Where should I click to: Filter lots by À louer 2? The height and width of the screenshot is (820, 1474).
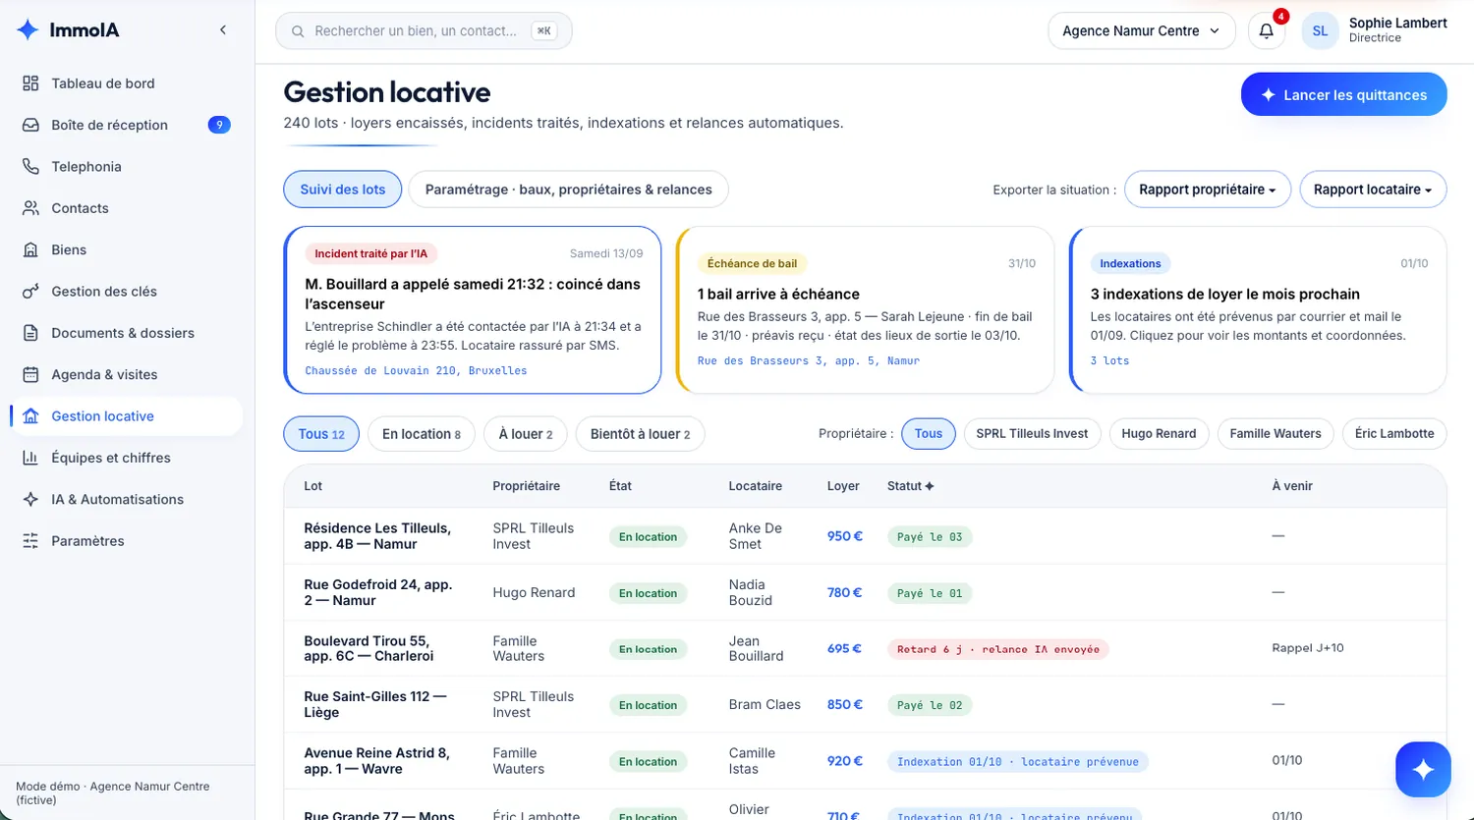[526, 434]
